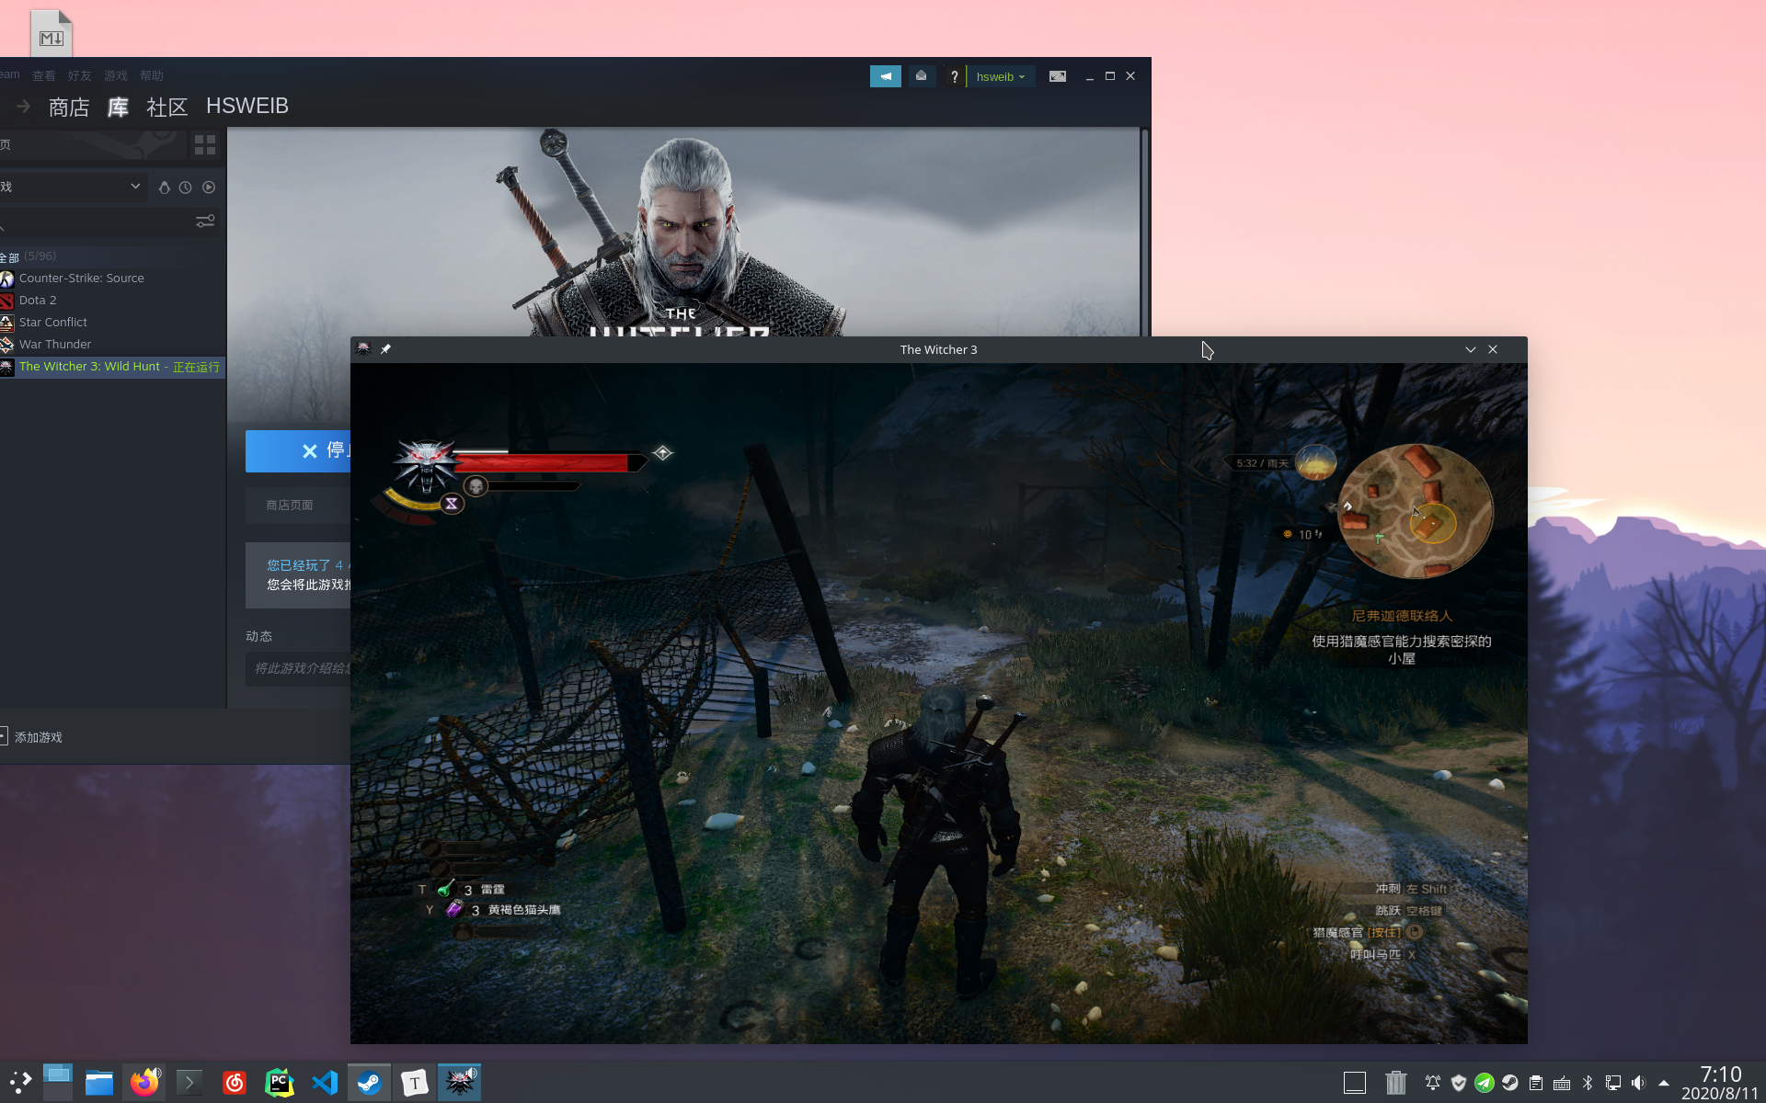Image resolution: width=1766 pixels, height=1103 pixels.
Task: Click the Steam content scrollbar
Action: (x=1145, y=232)
